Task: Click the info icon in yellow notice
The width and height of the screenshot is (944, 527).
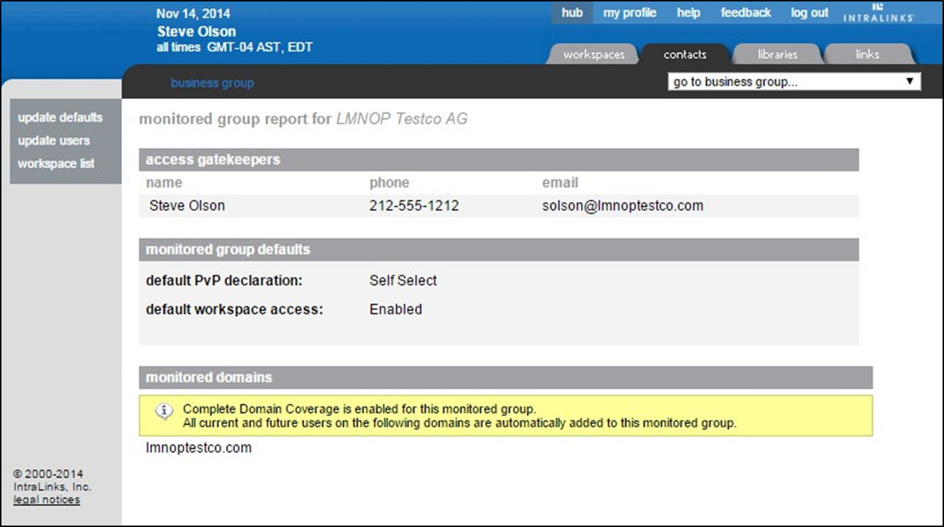Action: 165,411
